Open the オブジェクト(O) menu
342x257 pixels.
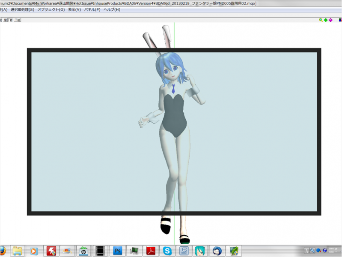coord(51,9)
